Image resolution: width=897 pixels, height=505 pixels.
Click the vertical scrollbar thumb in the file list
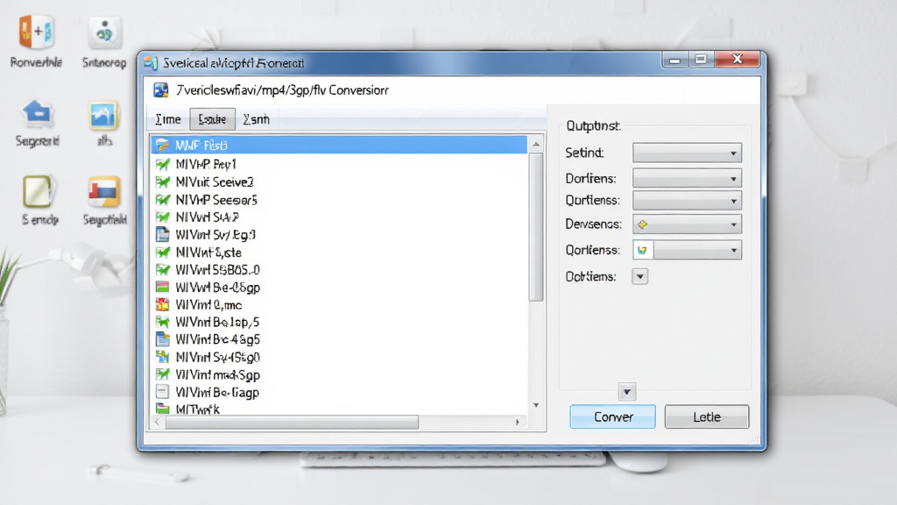click(x=536, y=227)
